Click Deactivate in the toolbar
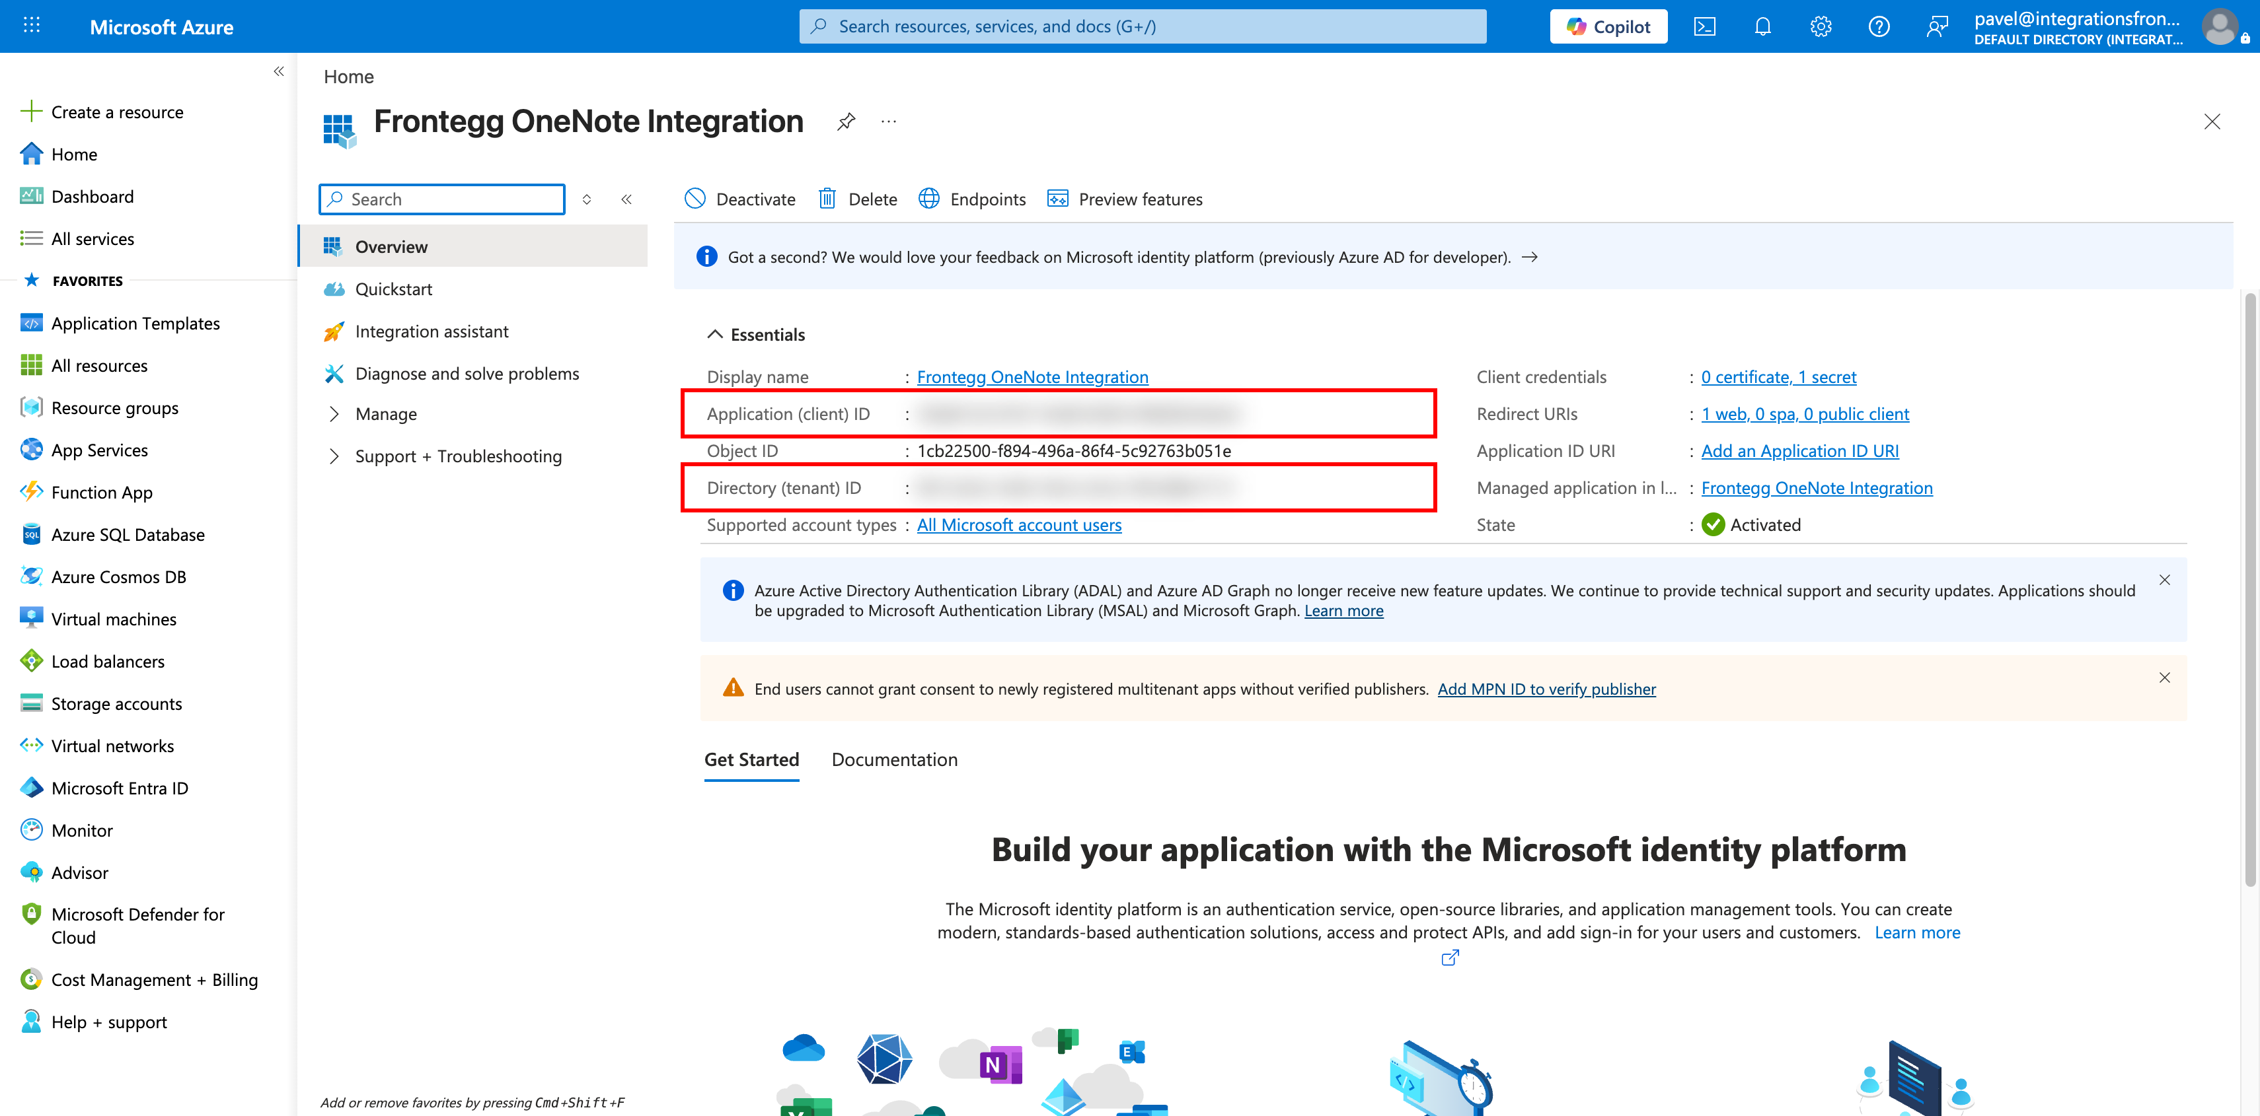Image resolution: width=2260 pixels, height=1116 pixels. pyautogui.click(x=739, y=198)
